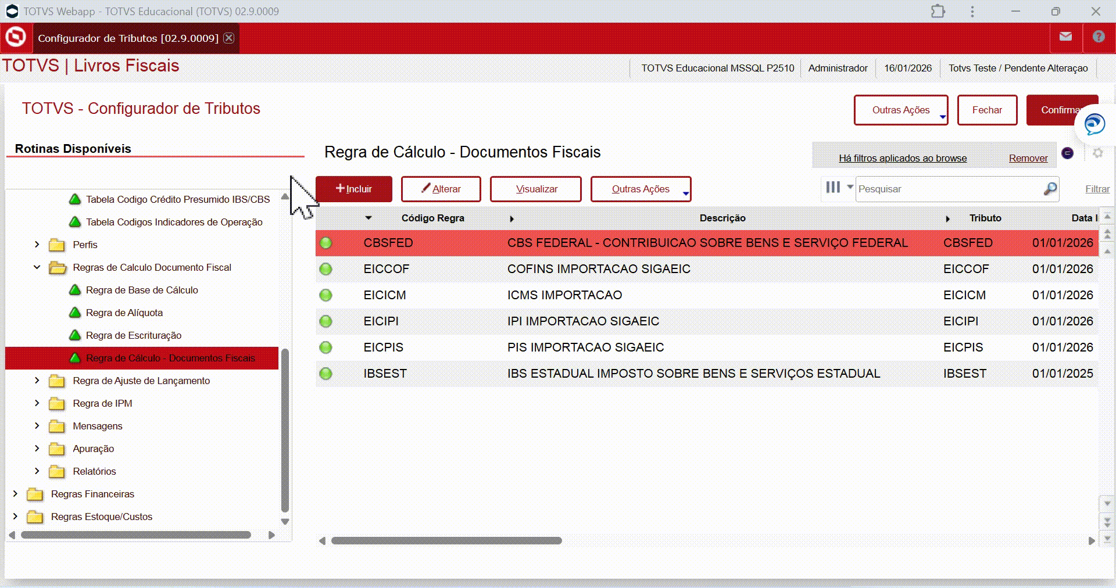Click the Alterar button
Image resolution: width=1116 pixels, height=588 pixels.
tap(441, 189)
